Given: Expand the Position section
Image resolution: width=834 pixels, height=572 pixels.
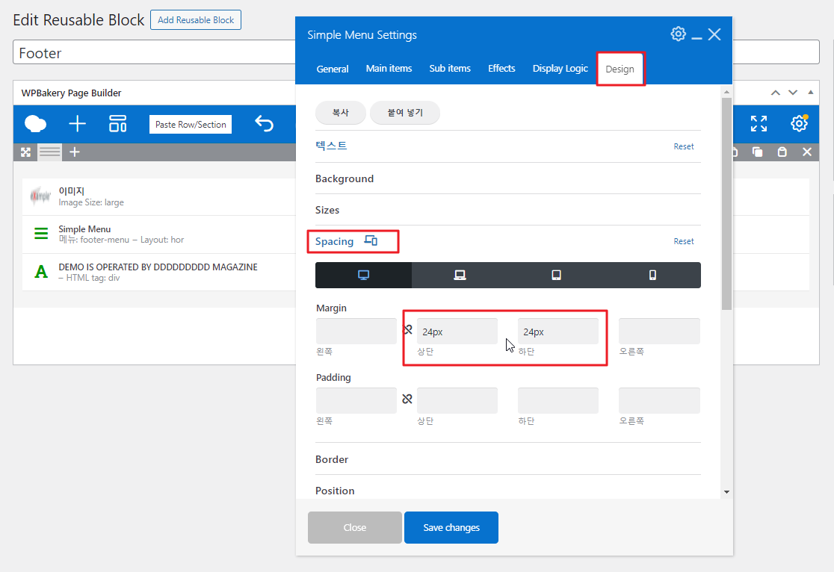Looking at the screenshot, I should coord(335,491).
